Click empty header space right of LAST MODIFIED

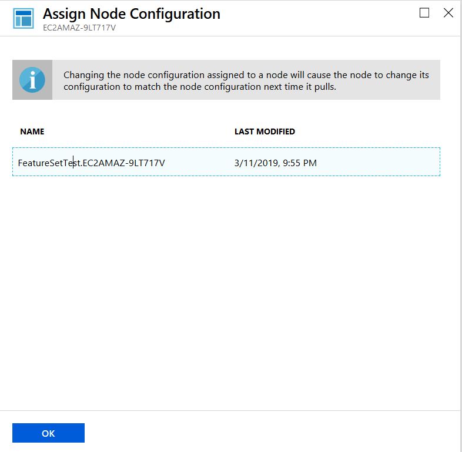click(370, 131)
